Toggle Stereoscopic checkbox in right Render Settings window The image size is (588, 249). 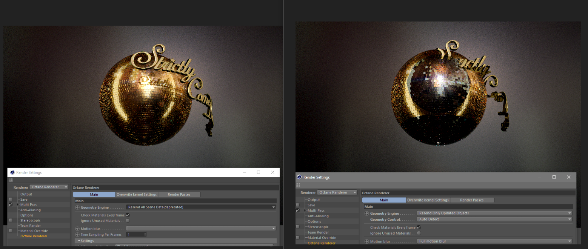pyautogui.click(x=297, y=227)
